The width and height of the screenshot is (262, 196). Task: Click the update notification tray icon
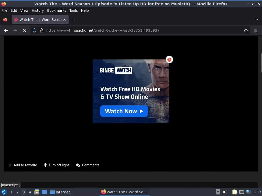click(x=248, y=192)
